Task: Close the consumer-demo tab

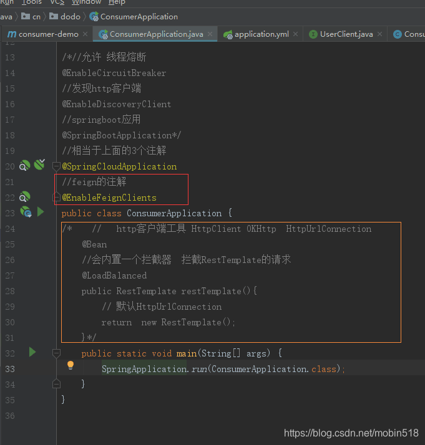Action: coord(85,34)
